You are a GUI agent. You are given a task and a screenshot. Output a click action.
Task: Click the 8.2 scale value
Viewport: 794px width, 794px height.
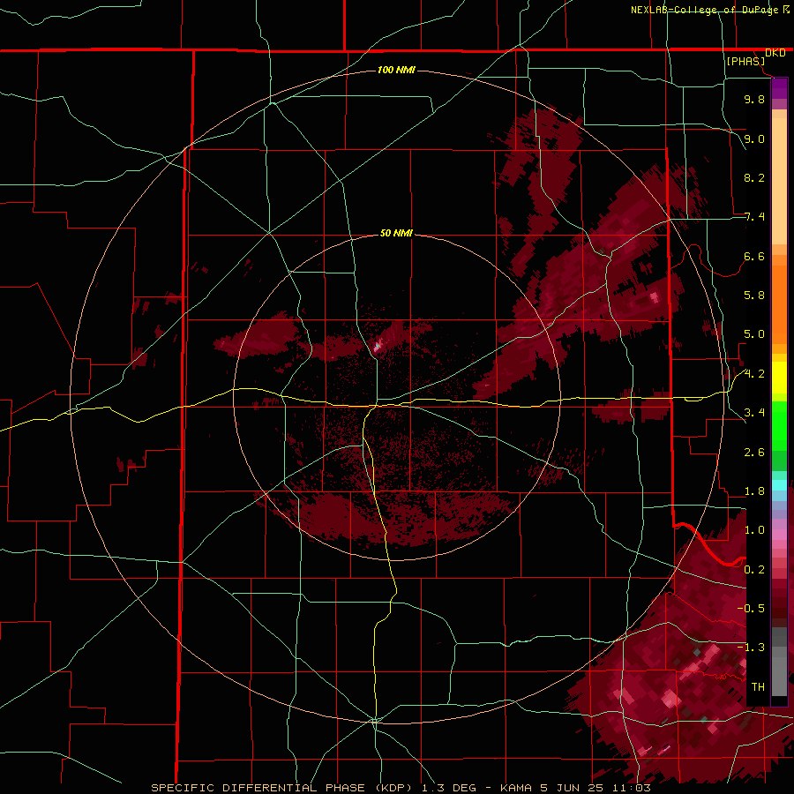(754, 177)
